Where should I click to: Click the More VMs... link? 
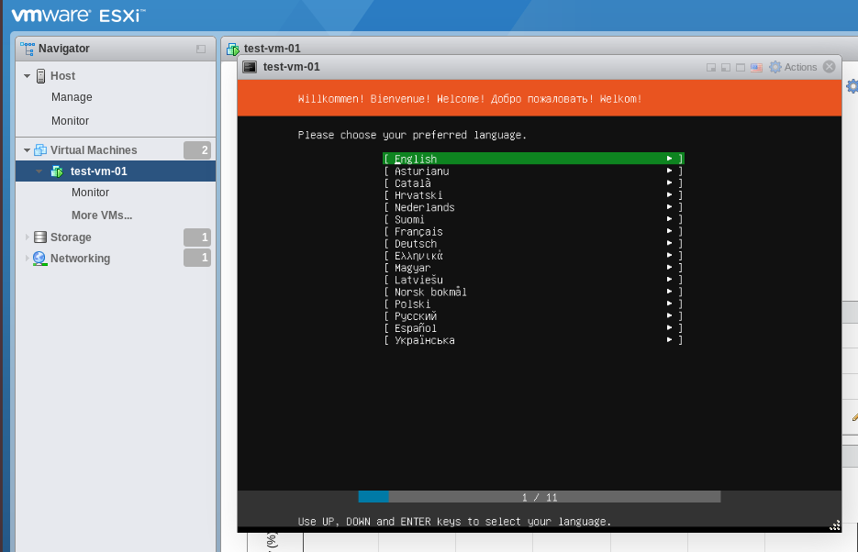(x=102, y=215)
